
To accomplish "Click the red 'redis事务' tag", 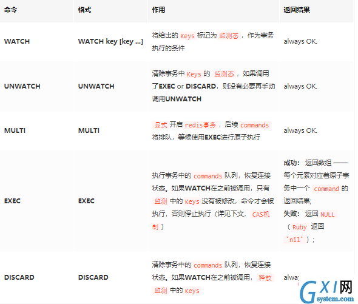I will coord(200,125).
